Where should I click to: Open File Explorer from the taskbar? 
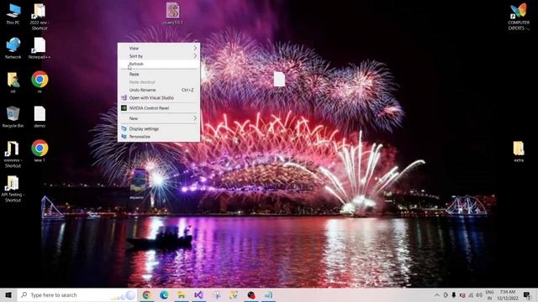coord(182,294)
